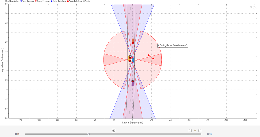Click the 00:14 end time label

tap(209, 134)
